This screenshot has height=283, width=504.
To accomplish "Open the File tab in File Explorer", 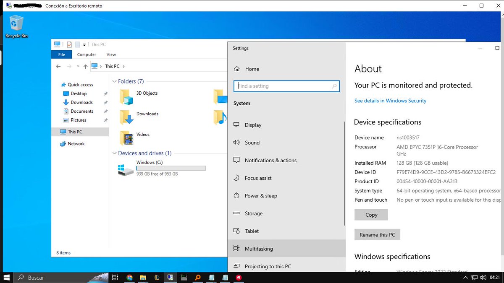I will [62, 55].
